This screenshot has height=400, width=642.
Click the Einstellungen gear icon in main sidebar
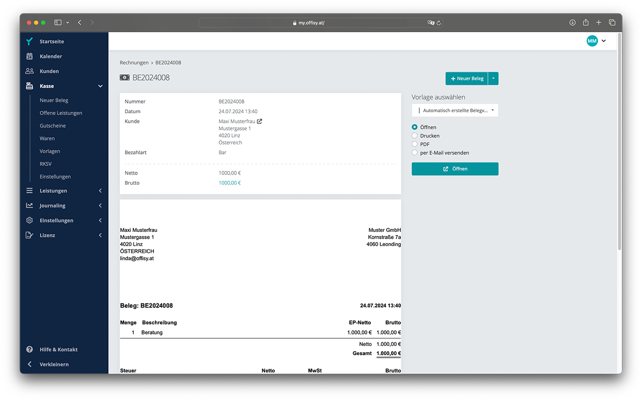click(29, 220)
